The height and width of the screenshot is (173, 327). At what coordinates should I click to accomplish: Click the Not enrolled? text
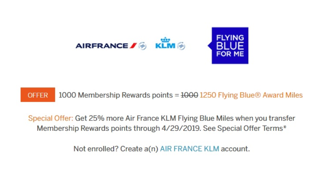(96, 148)
